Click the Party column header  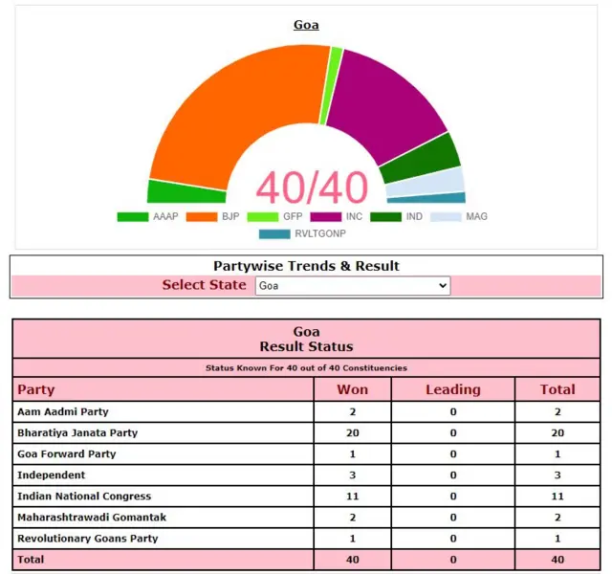(36, 389)
